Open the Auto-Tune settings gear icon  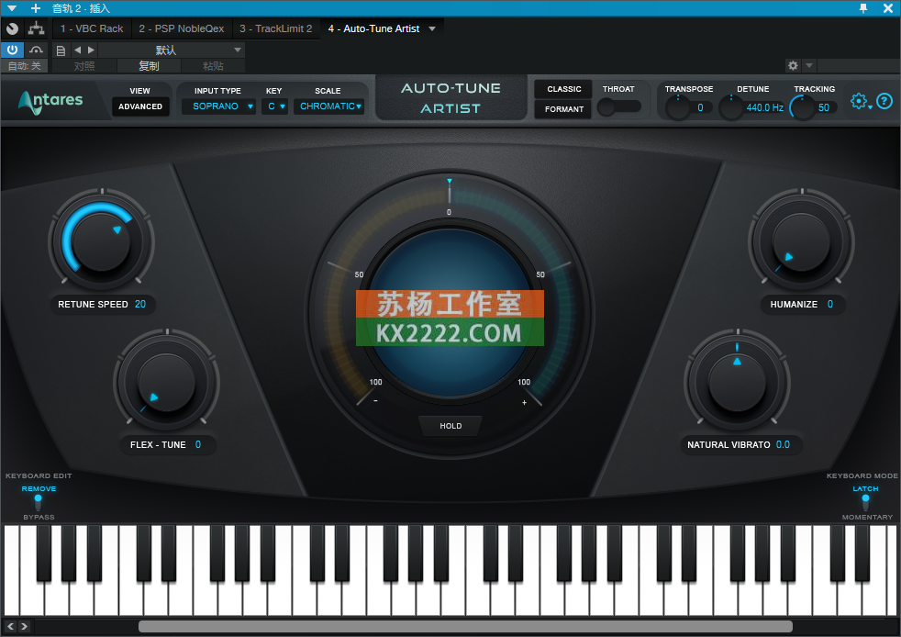859,101
